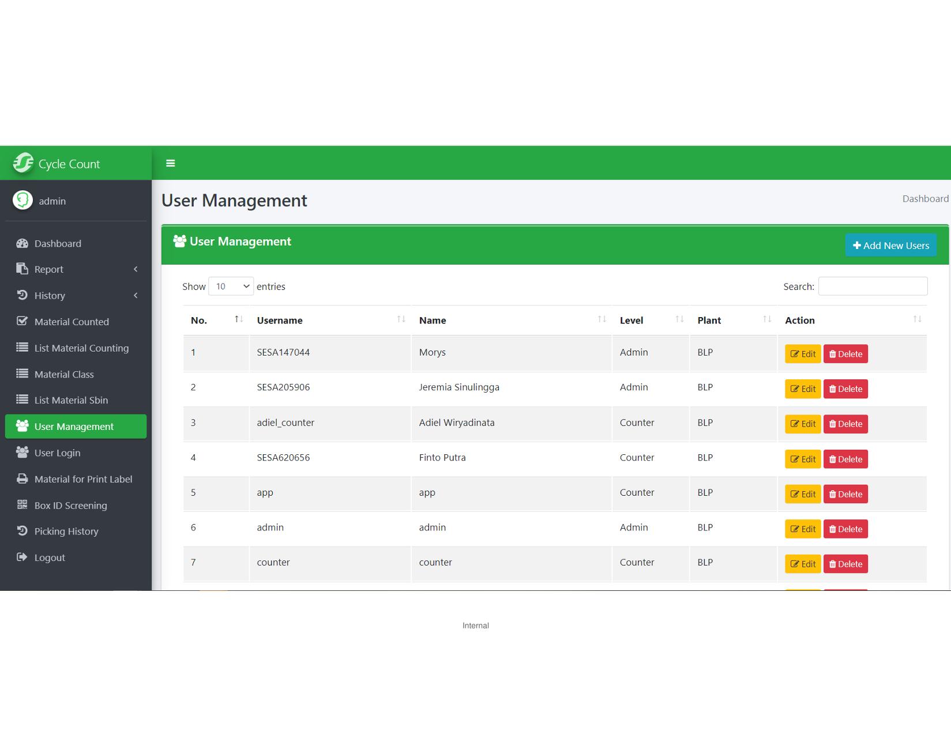Sort table by Level column arrows

pyautogui.click(x=679, y=319)
